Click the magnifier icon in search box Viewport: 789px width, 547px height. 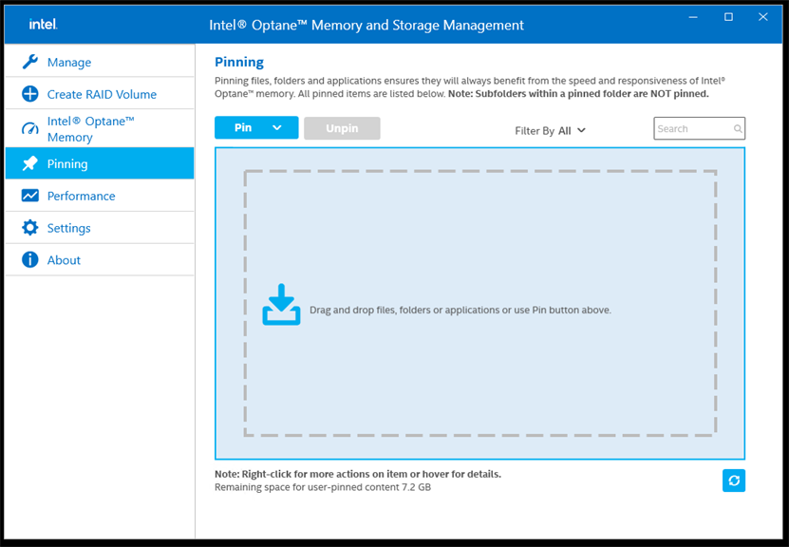pyautogui.click(x=738, y=129)
